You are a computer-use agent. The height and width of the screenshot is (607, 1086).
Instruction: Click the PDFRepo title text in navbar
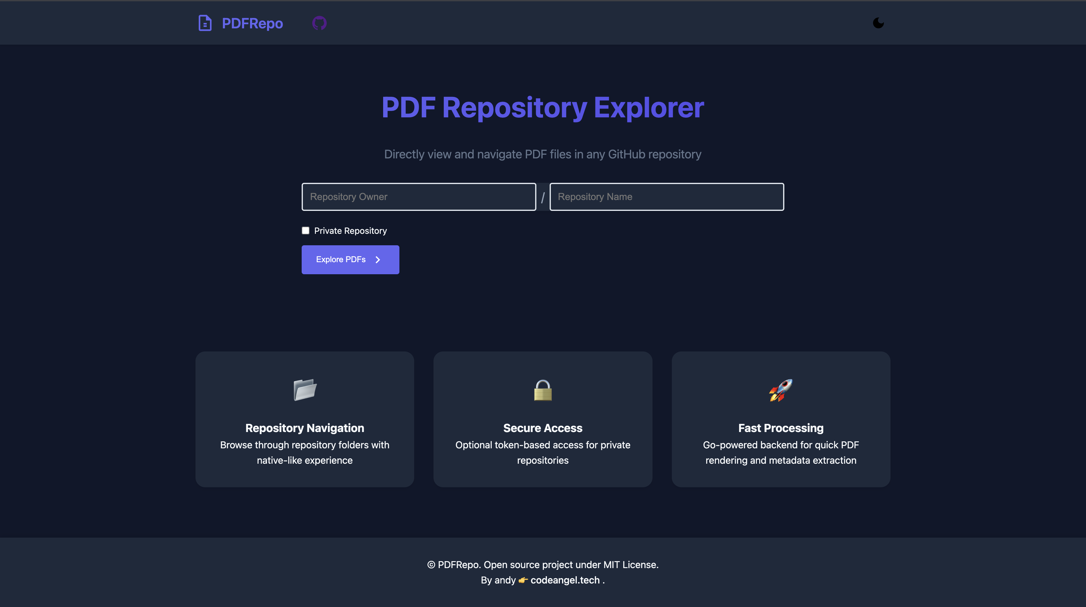point(252,23)
